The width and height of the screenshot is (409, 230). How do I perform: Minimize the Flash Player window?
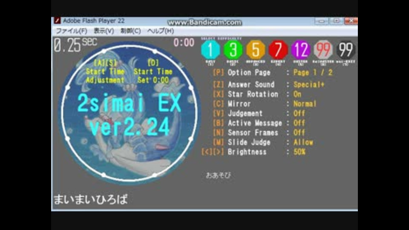321,21
